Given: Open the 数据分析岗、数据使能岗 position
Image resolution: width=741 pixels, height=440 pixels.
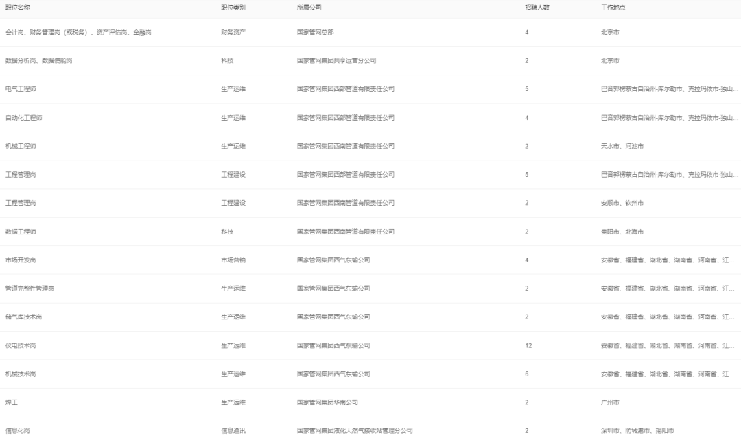Looking at the screenshot, I should click(x=38, y=61).
